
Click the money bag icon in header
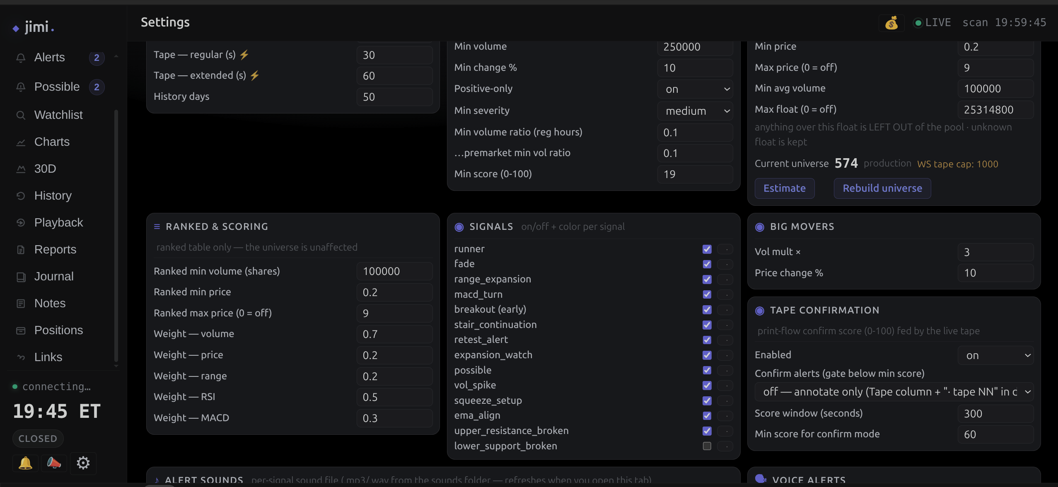891,23
